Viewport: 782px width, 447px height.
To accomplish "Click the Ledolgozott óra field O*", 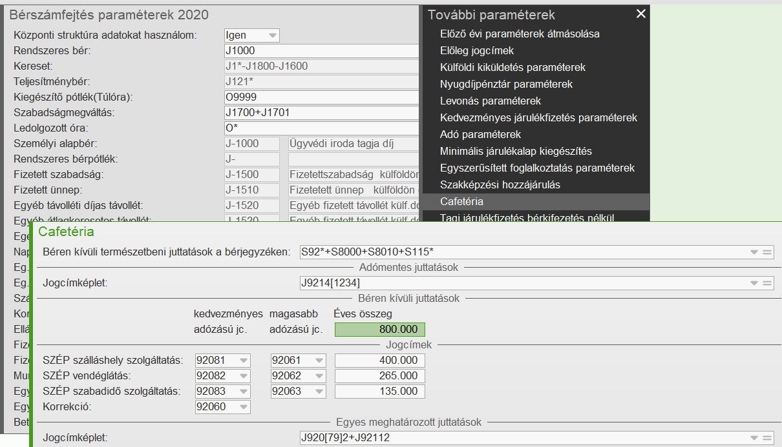I will 322,128.
